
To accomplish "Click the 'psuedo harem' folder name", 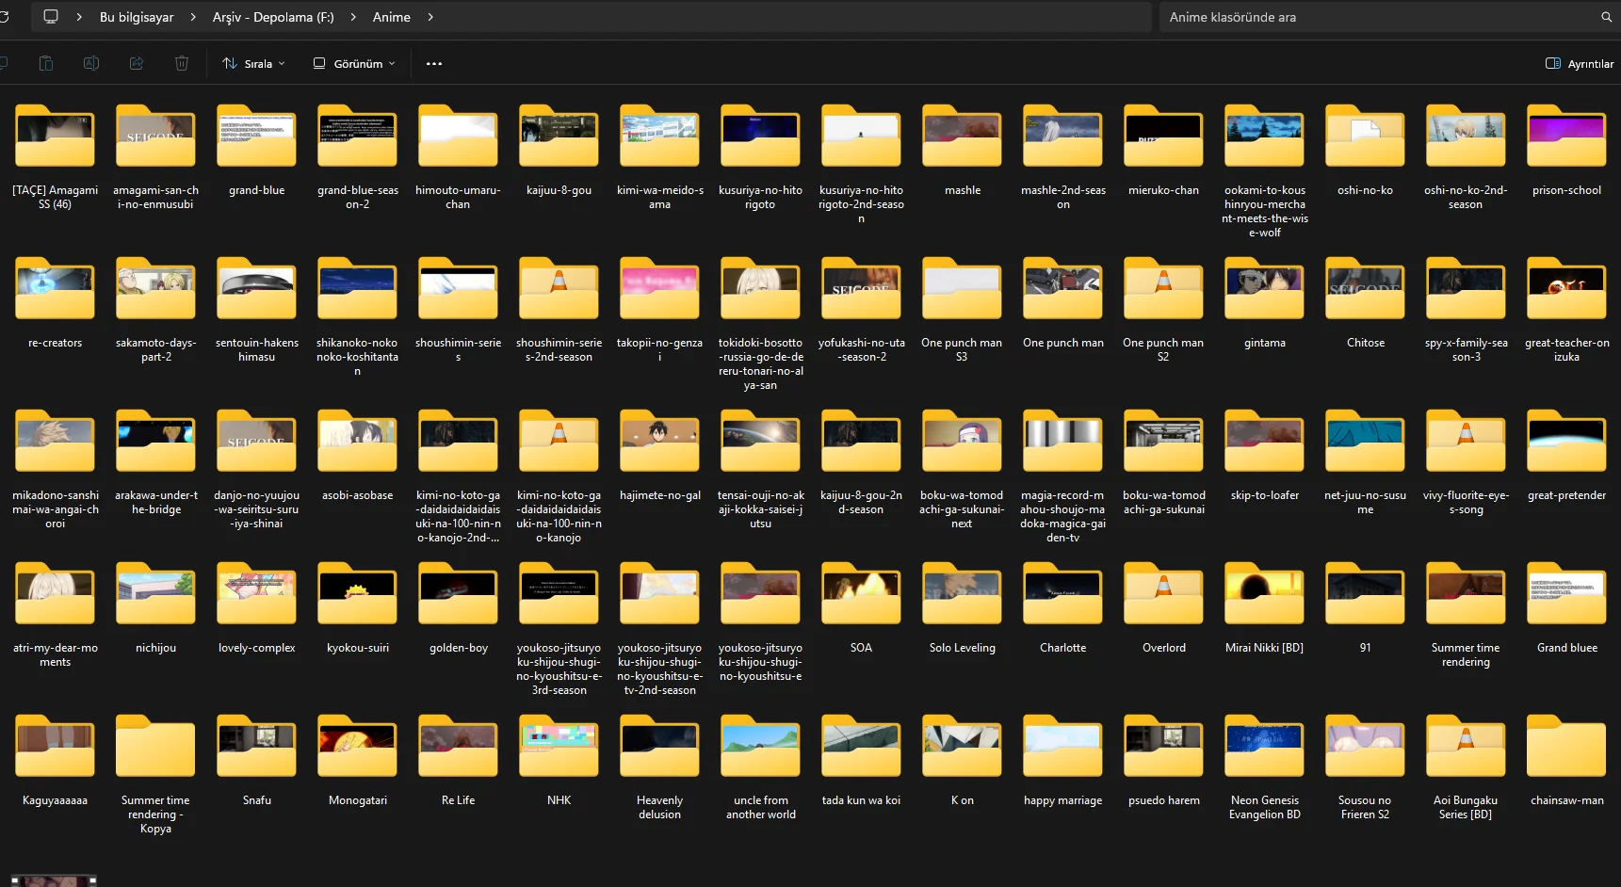I will [x=1163, y=800].
